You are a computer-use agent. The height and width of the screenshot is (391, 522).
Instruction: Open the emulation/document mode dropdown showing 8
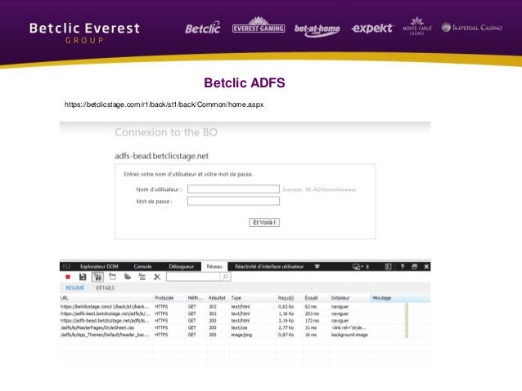coord(361,266)
